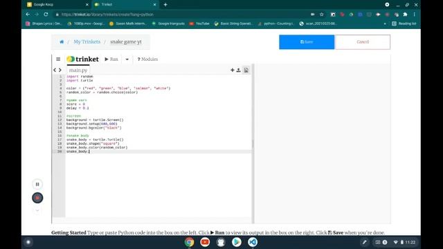
Task: Open the Chrome extensions puzzle icon
Action: (405, 14)
